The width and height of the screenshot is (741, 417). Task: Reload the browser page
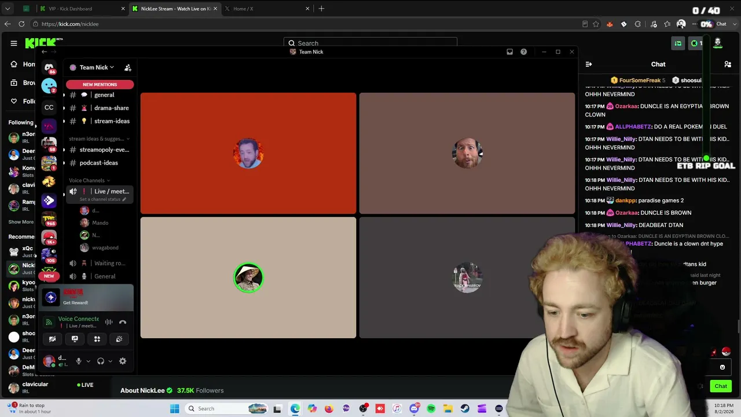(21, 24)
